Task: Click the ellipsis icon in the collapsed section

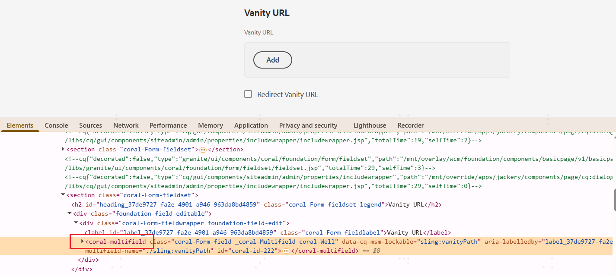Action: point(203,150)
